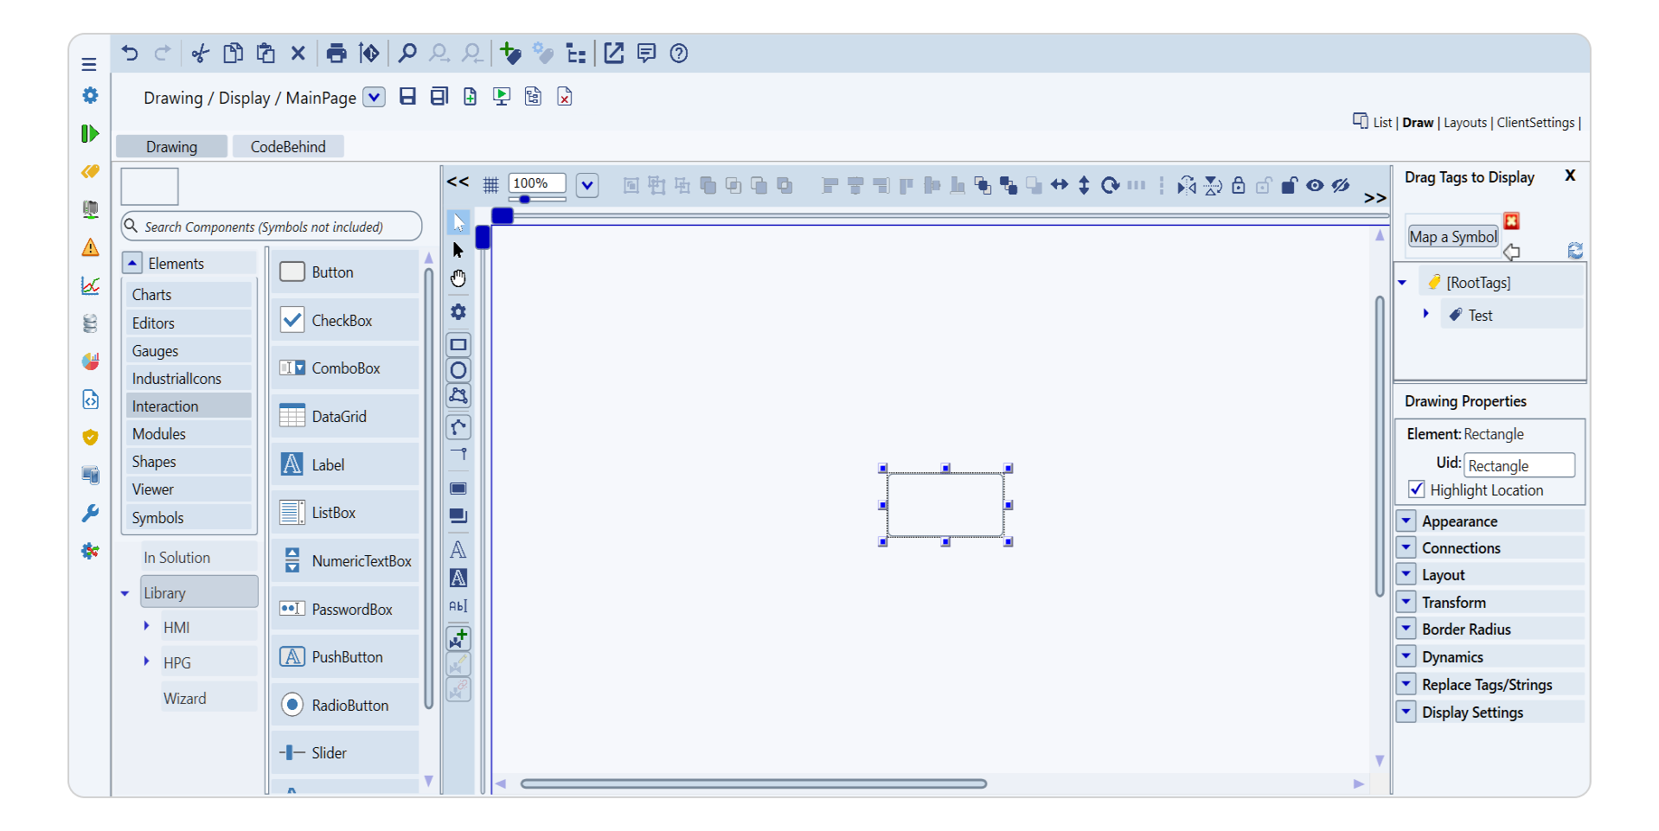Click the zoom level slider

click(525, 200)
